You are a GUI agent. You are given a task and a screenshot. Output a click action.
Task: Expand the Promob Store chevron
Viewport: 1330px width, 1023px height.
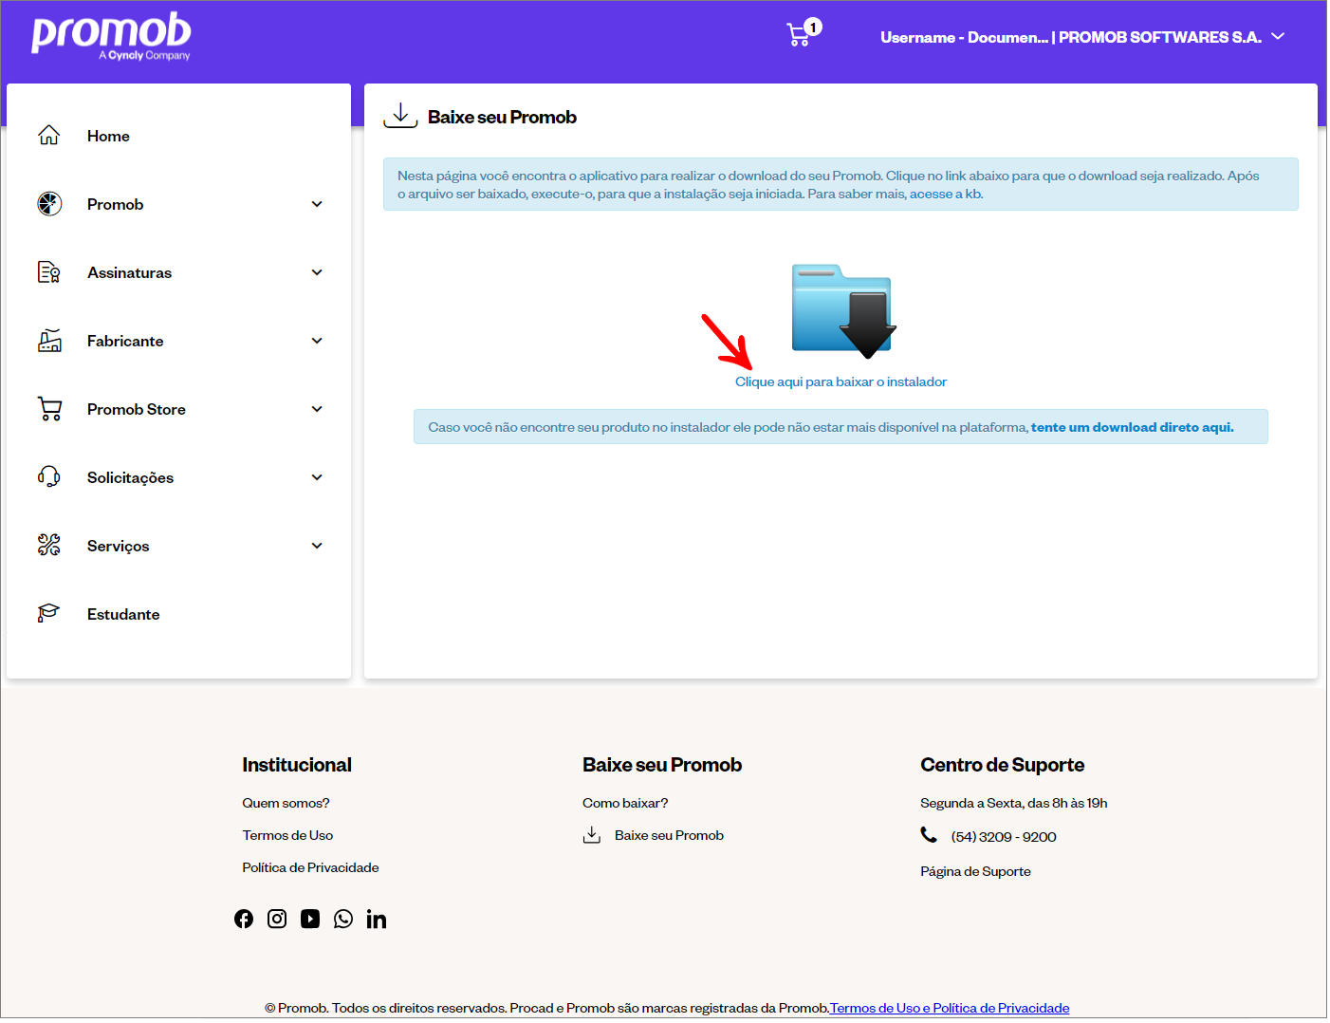317,409
